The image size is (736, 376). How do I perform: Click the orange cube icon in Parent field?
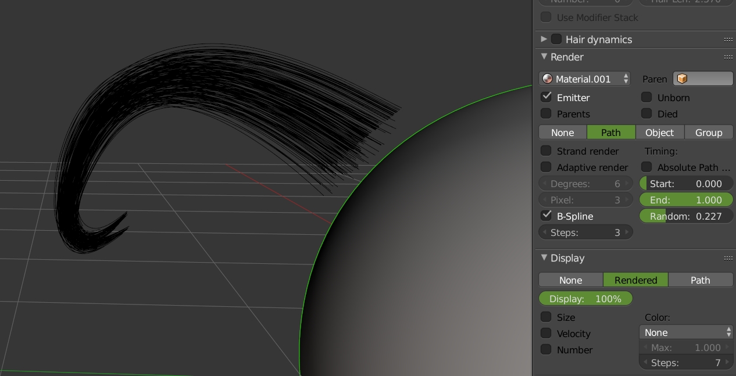point(683,78)
